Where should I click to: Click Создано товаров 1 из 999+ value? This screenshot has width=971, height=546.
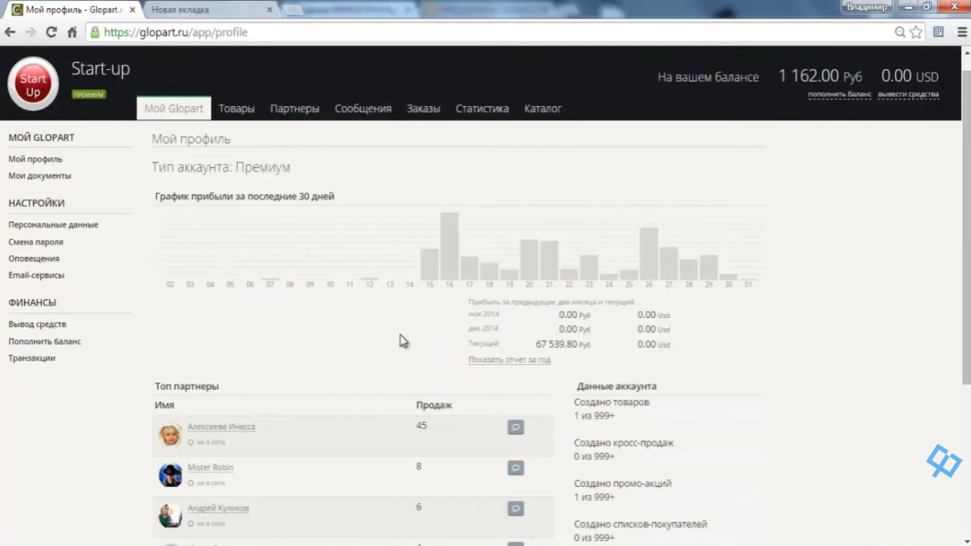coord(594,416)
